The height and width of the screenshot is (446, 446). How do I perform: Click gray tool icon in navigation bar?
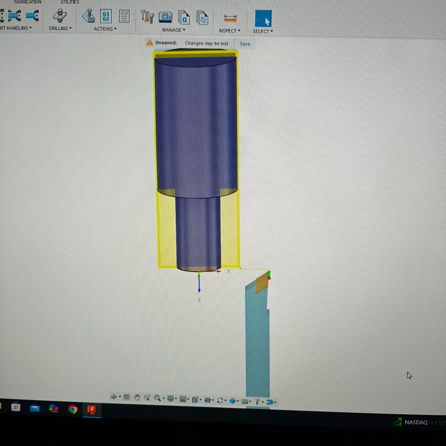pos(257,402)
